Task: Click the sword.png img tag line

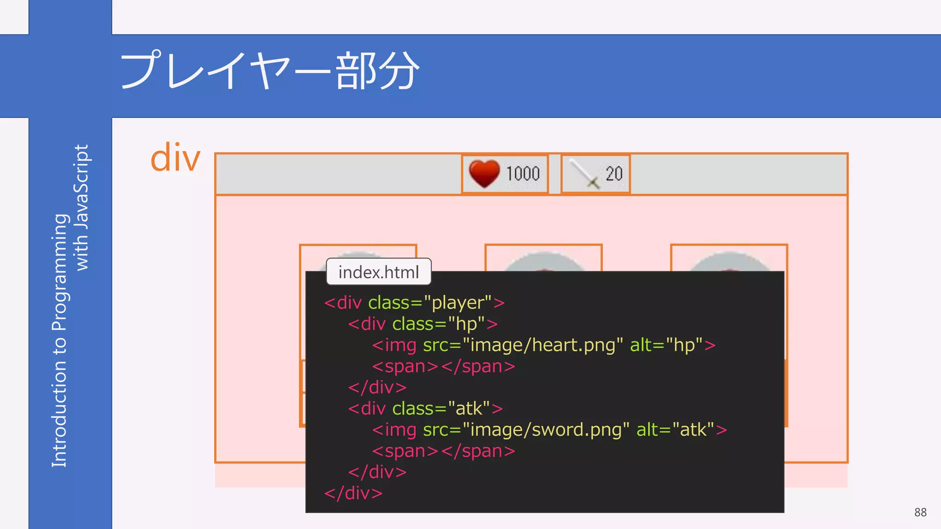Action: [x=550, y=429]
